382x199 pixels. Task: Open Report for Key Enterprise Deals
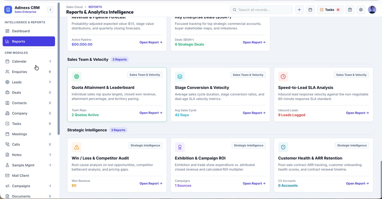[254, 42]
